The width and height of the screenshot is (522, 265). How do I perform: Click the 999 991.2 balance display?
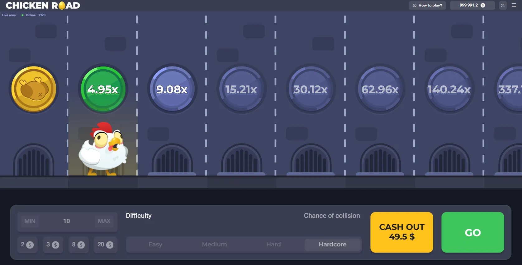point(472,5)
